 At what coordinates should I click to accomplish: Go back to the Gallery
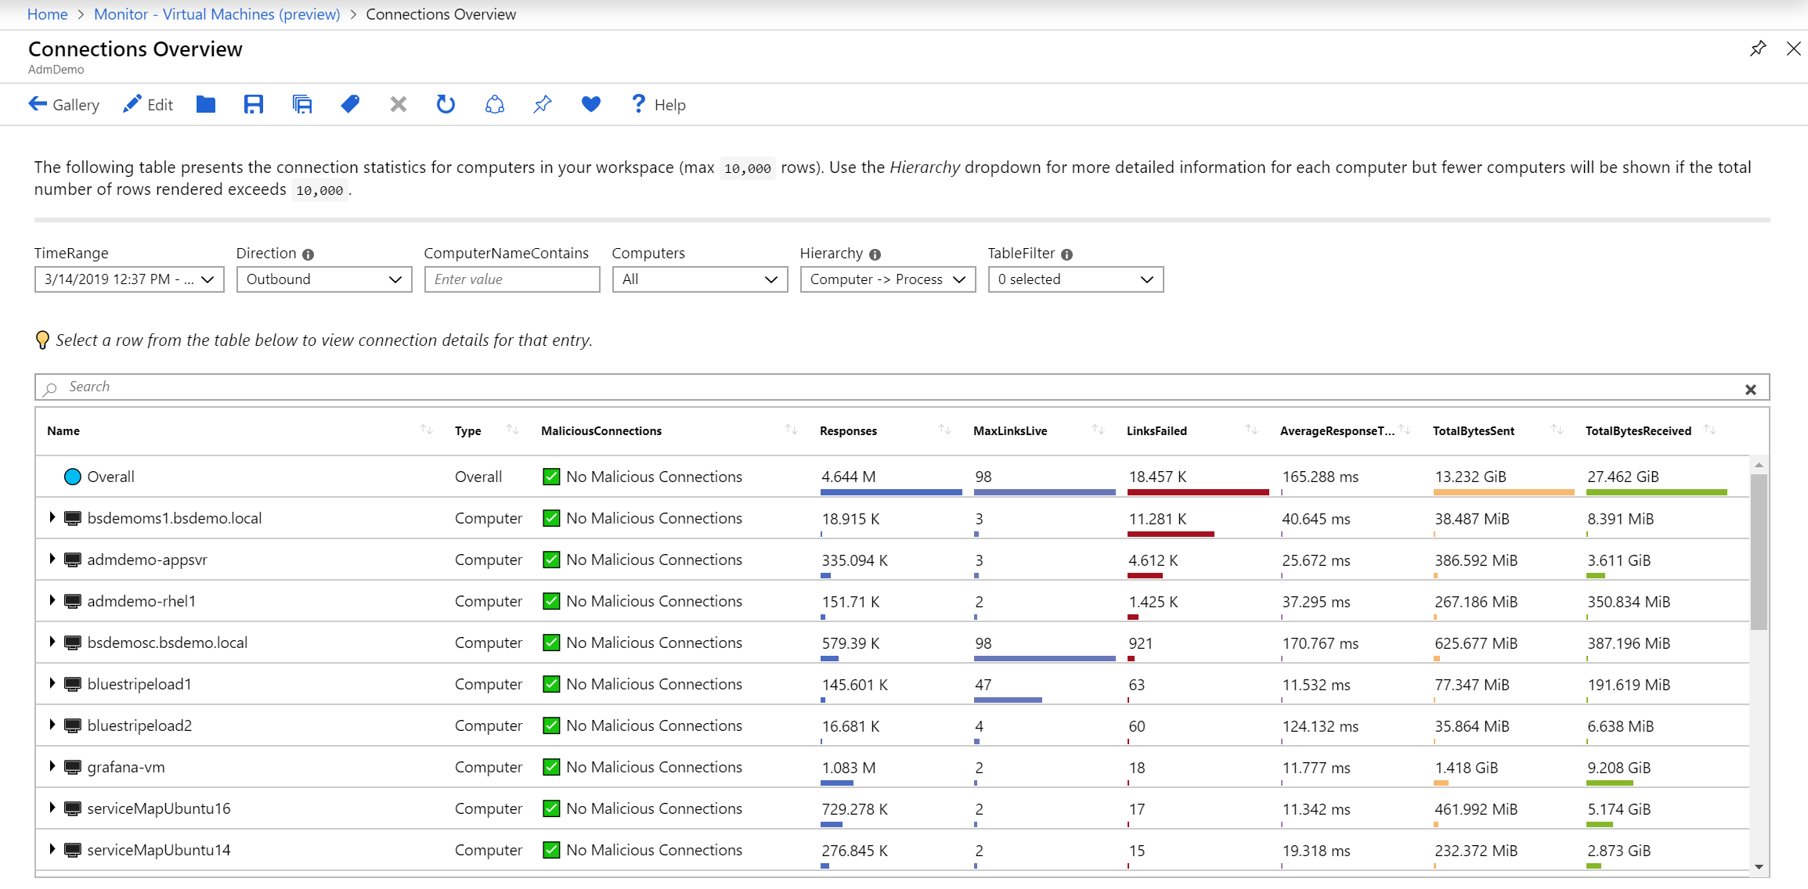point(63,104)
